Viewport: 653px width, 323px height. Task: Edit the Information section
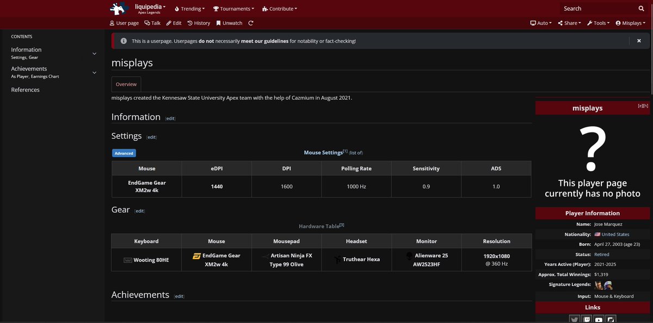click(x=170, y=118)
